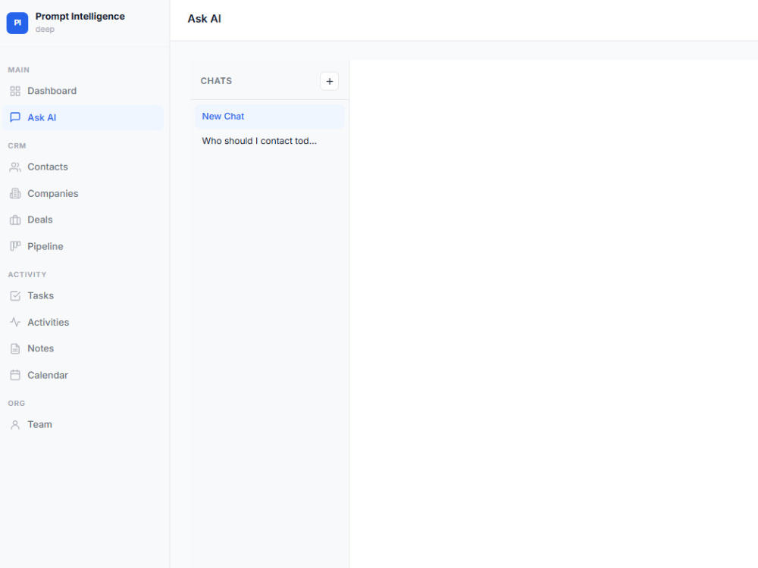Click the Notes document icon

(15, 348)
